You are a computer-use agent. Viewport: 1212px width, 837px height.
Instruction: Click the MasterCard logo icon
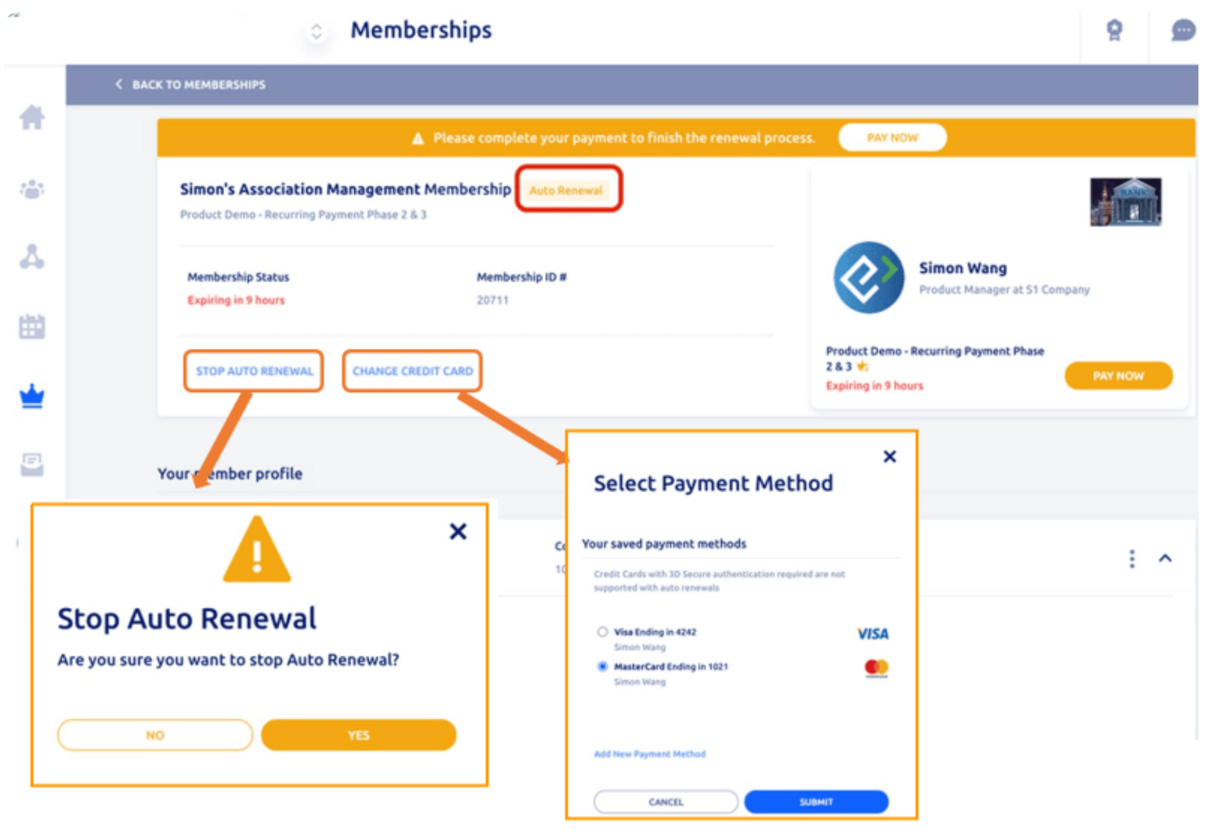876,668
